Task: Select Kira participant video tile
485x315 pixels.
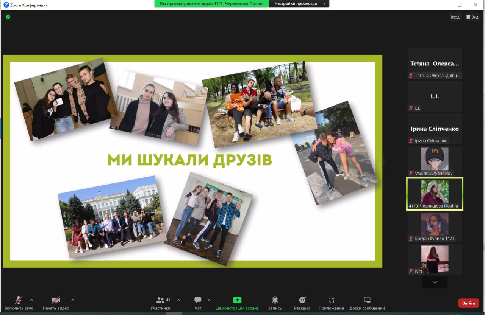Action: click(x=435, y=259)
